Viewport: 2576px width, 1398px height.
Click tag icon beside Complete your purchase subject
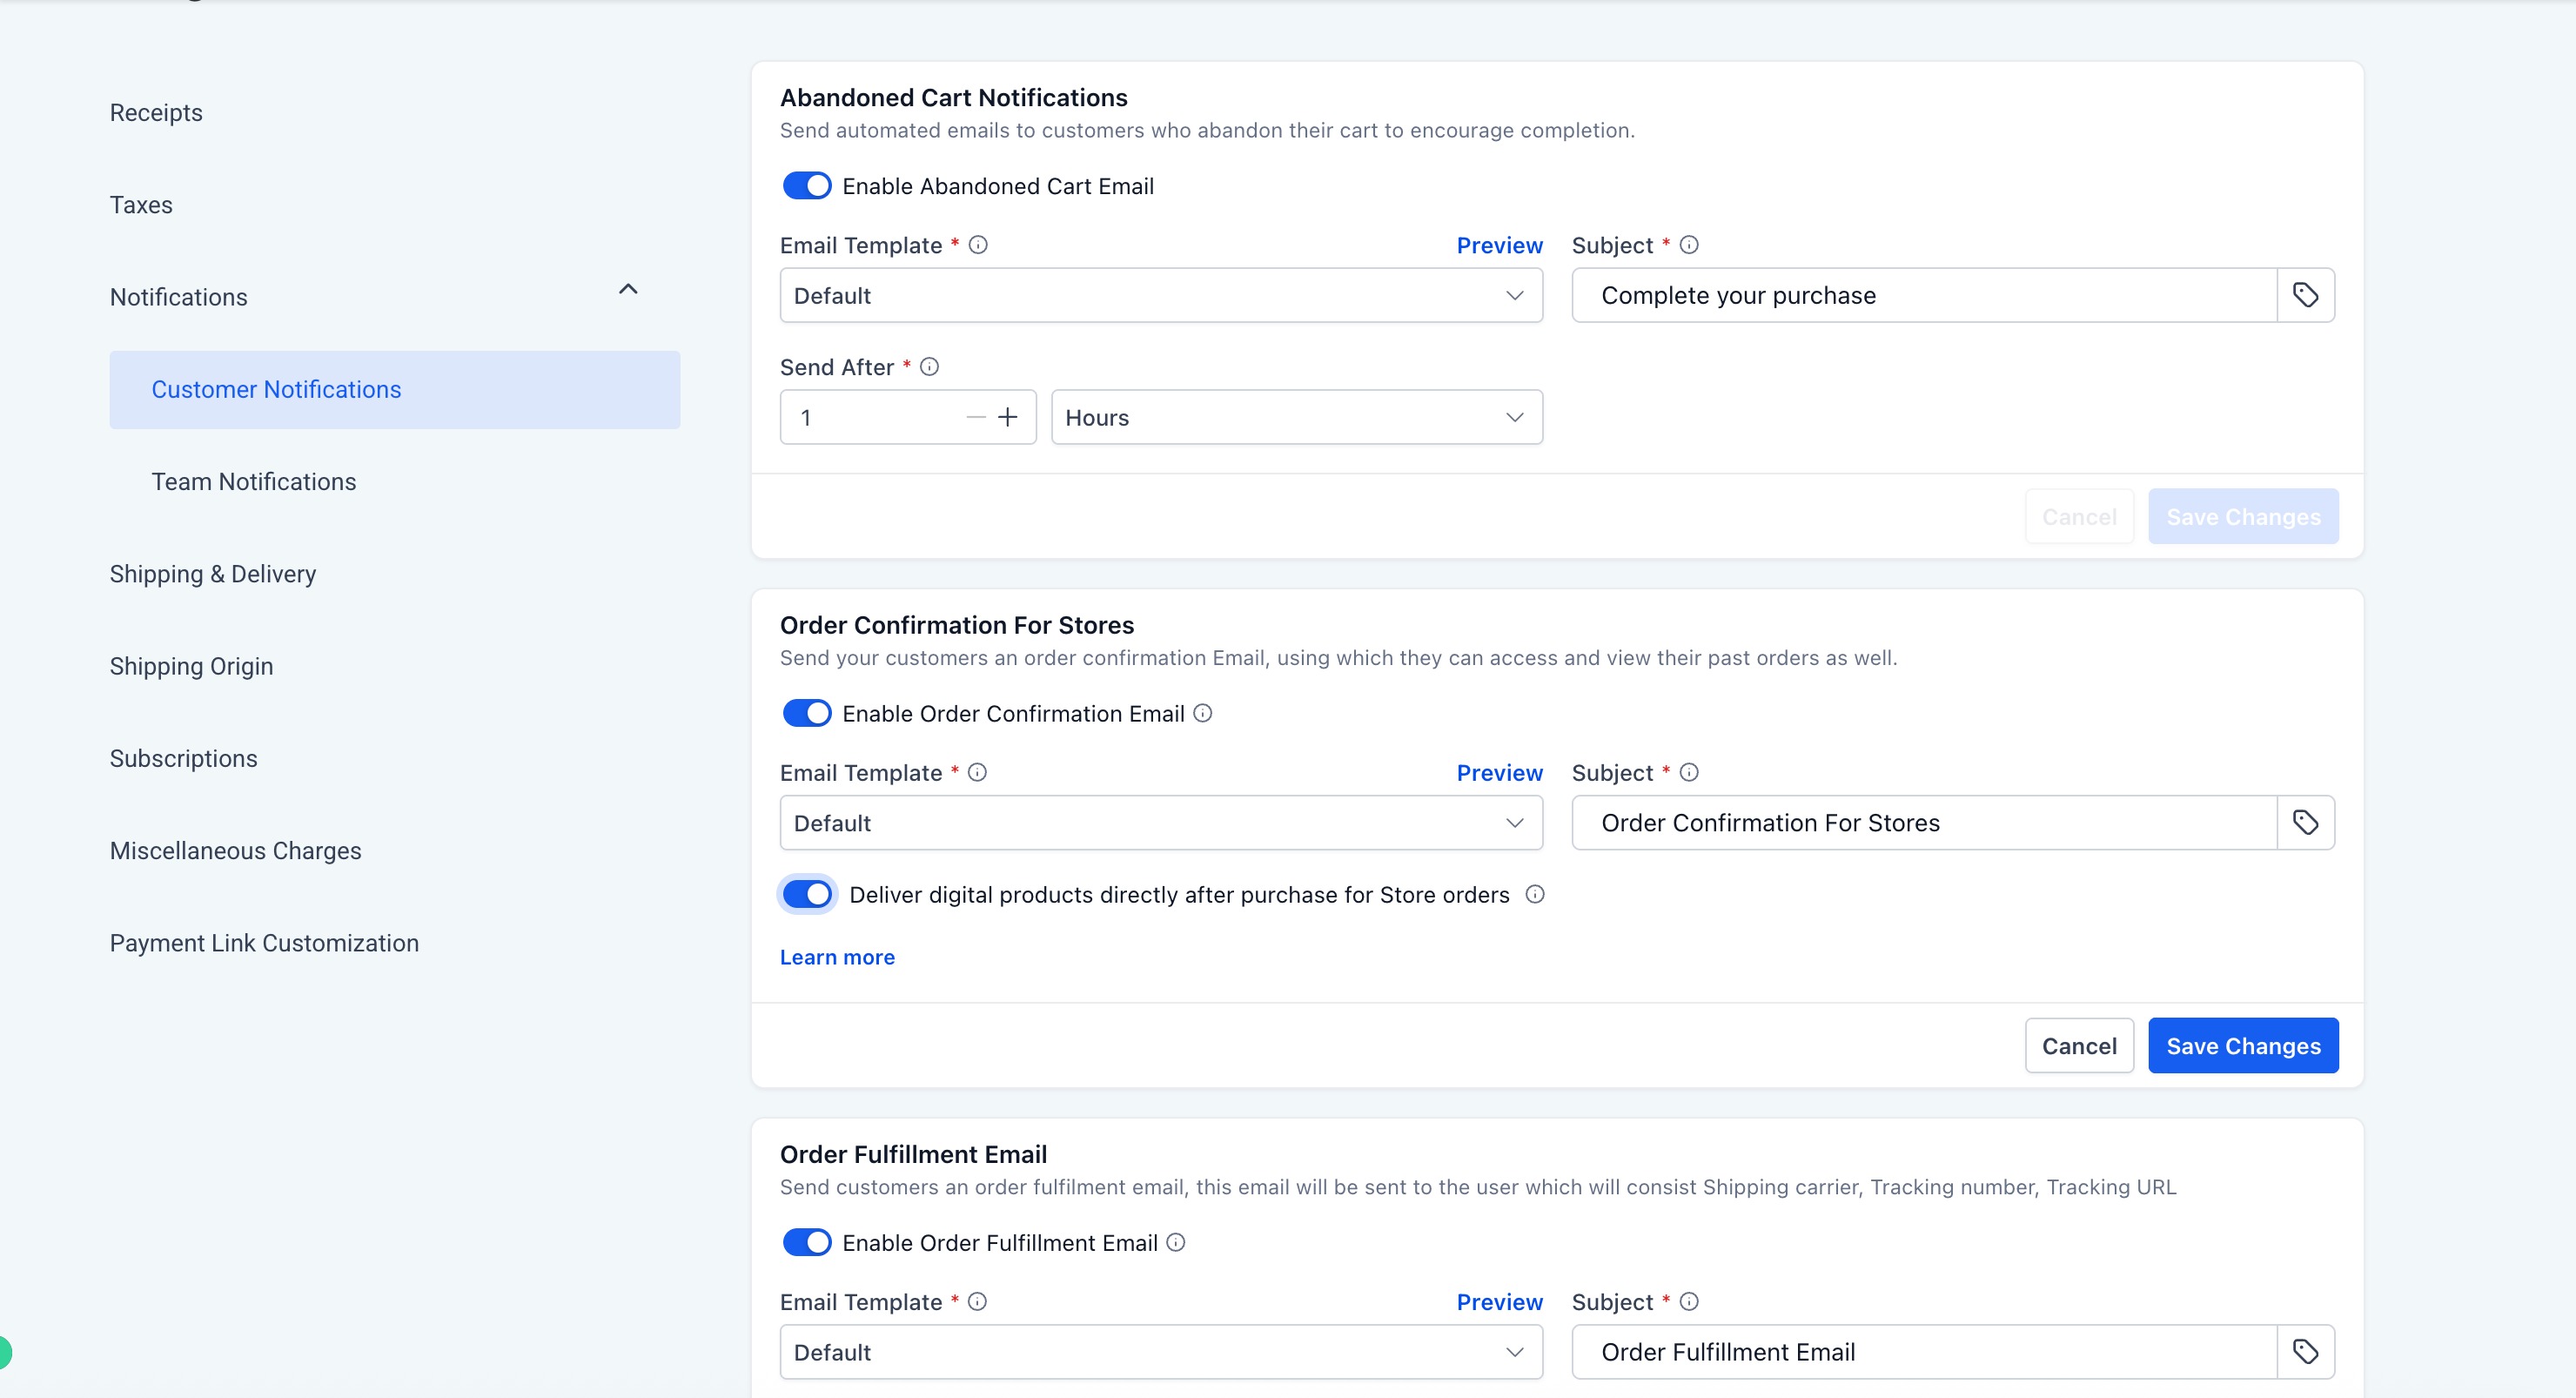pos(2305,295)
